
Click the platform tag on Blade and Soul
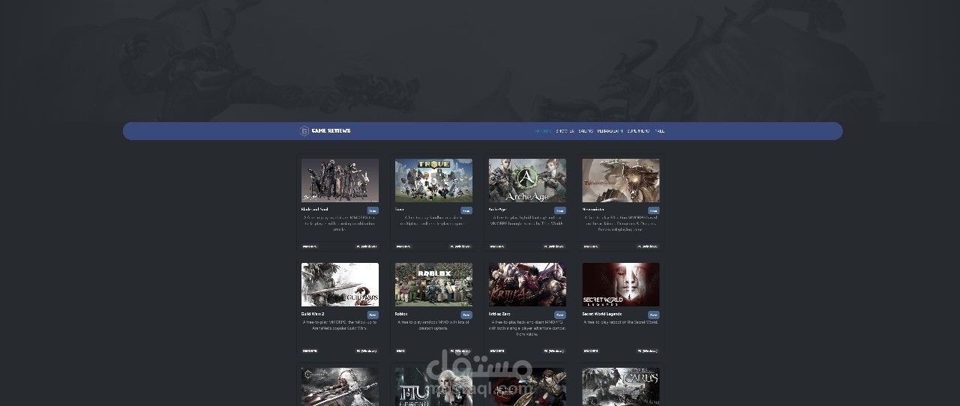click(x=367, y=246)
